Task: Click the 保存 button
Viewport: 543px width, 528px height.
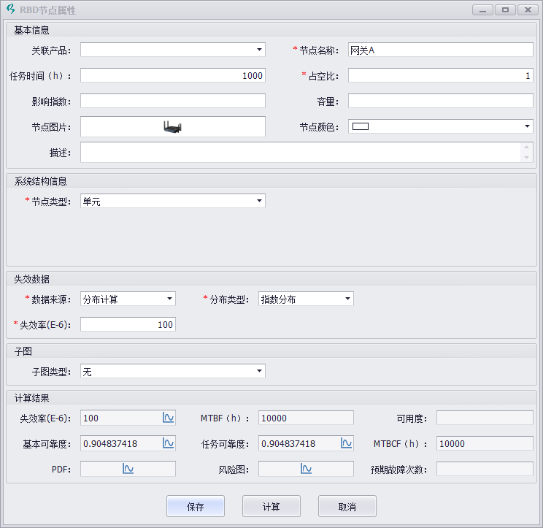Action: click(x=196, y=506)
